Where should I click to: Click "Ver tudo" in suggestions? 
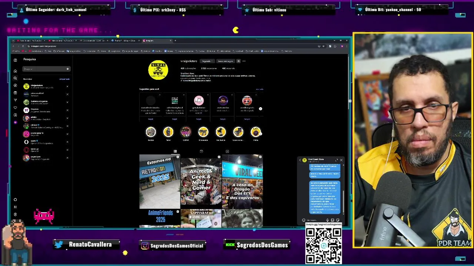[260, 89]
